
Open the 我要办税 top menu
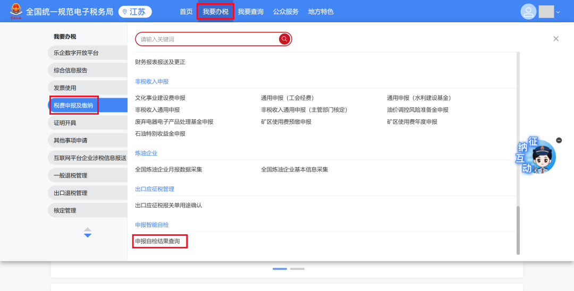pyautogui.click(x=215, y=12)
